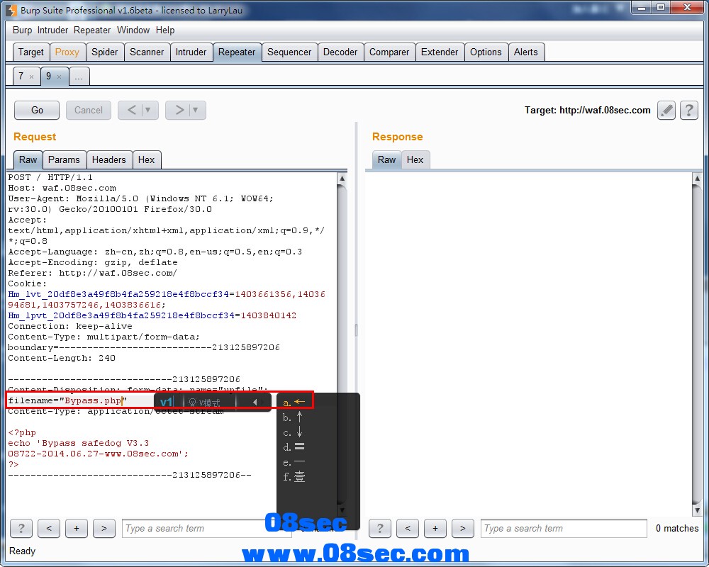Go to previous request in history
This screenshot has height=567, width=709.
(x=131, y=111)
